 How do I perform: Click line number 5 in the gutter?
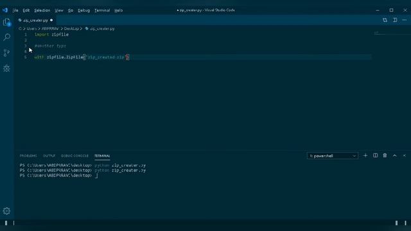pos(26,57)
